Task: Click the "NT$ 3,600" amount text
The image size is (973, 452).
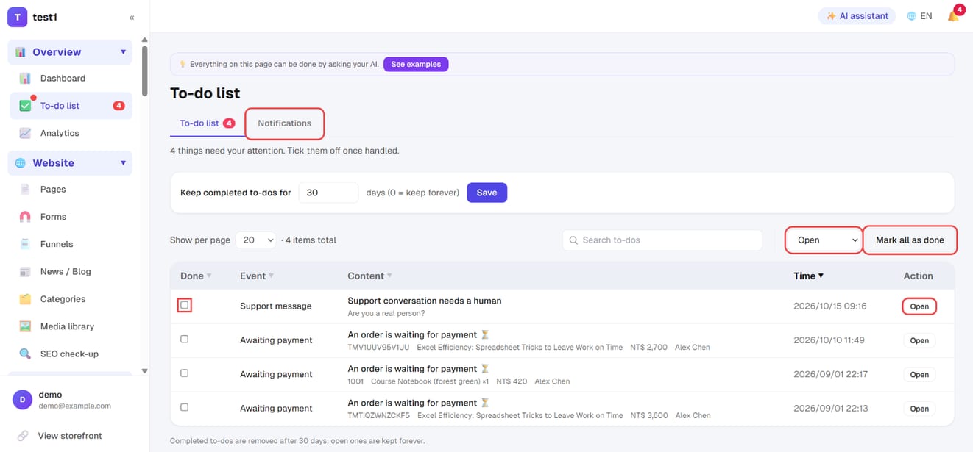Action: (649, 415)
